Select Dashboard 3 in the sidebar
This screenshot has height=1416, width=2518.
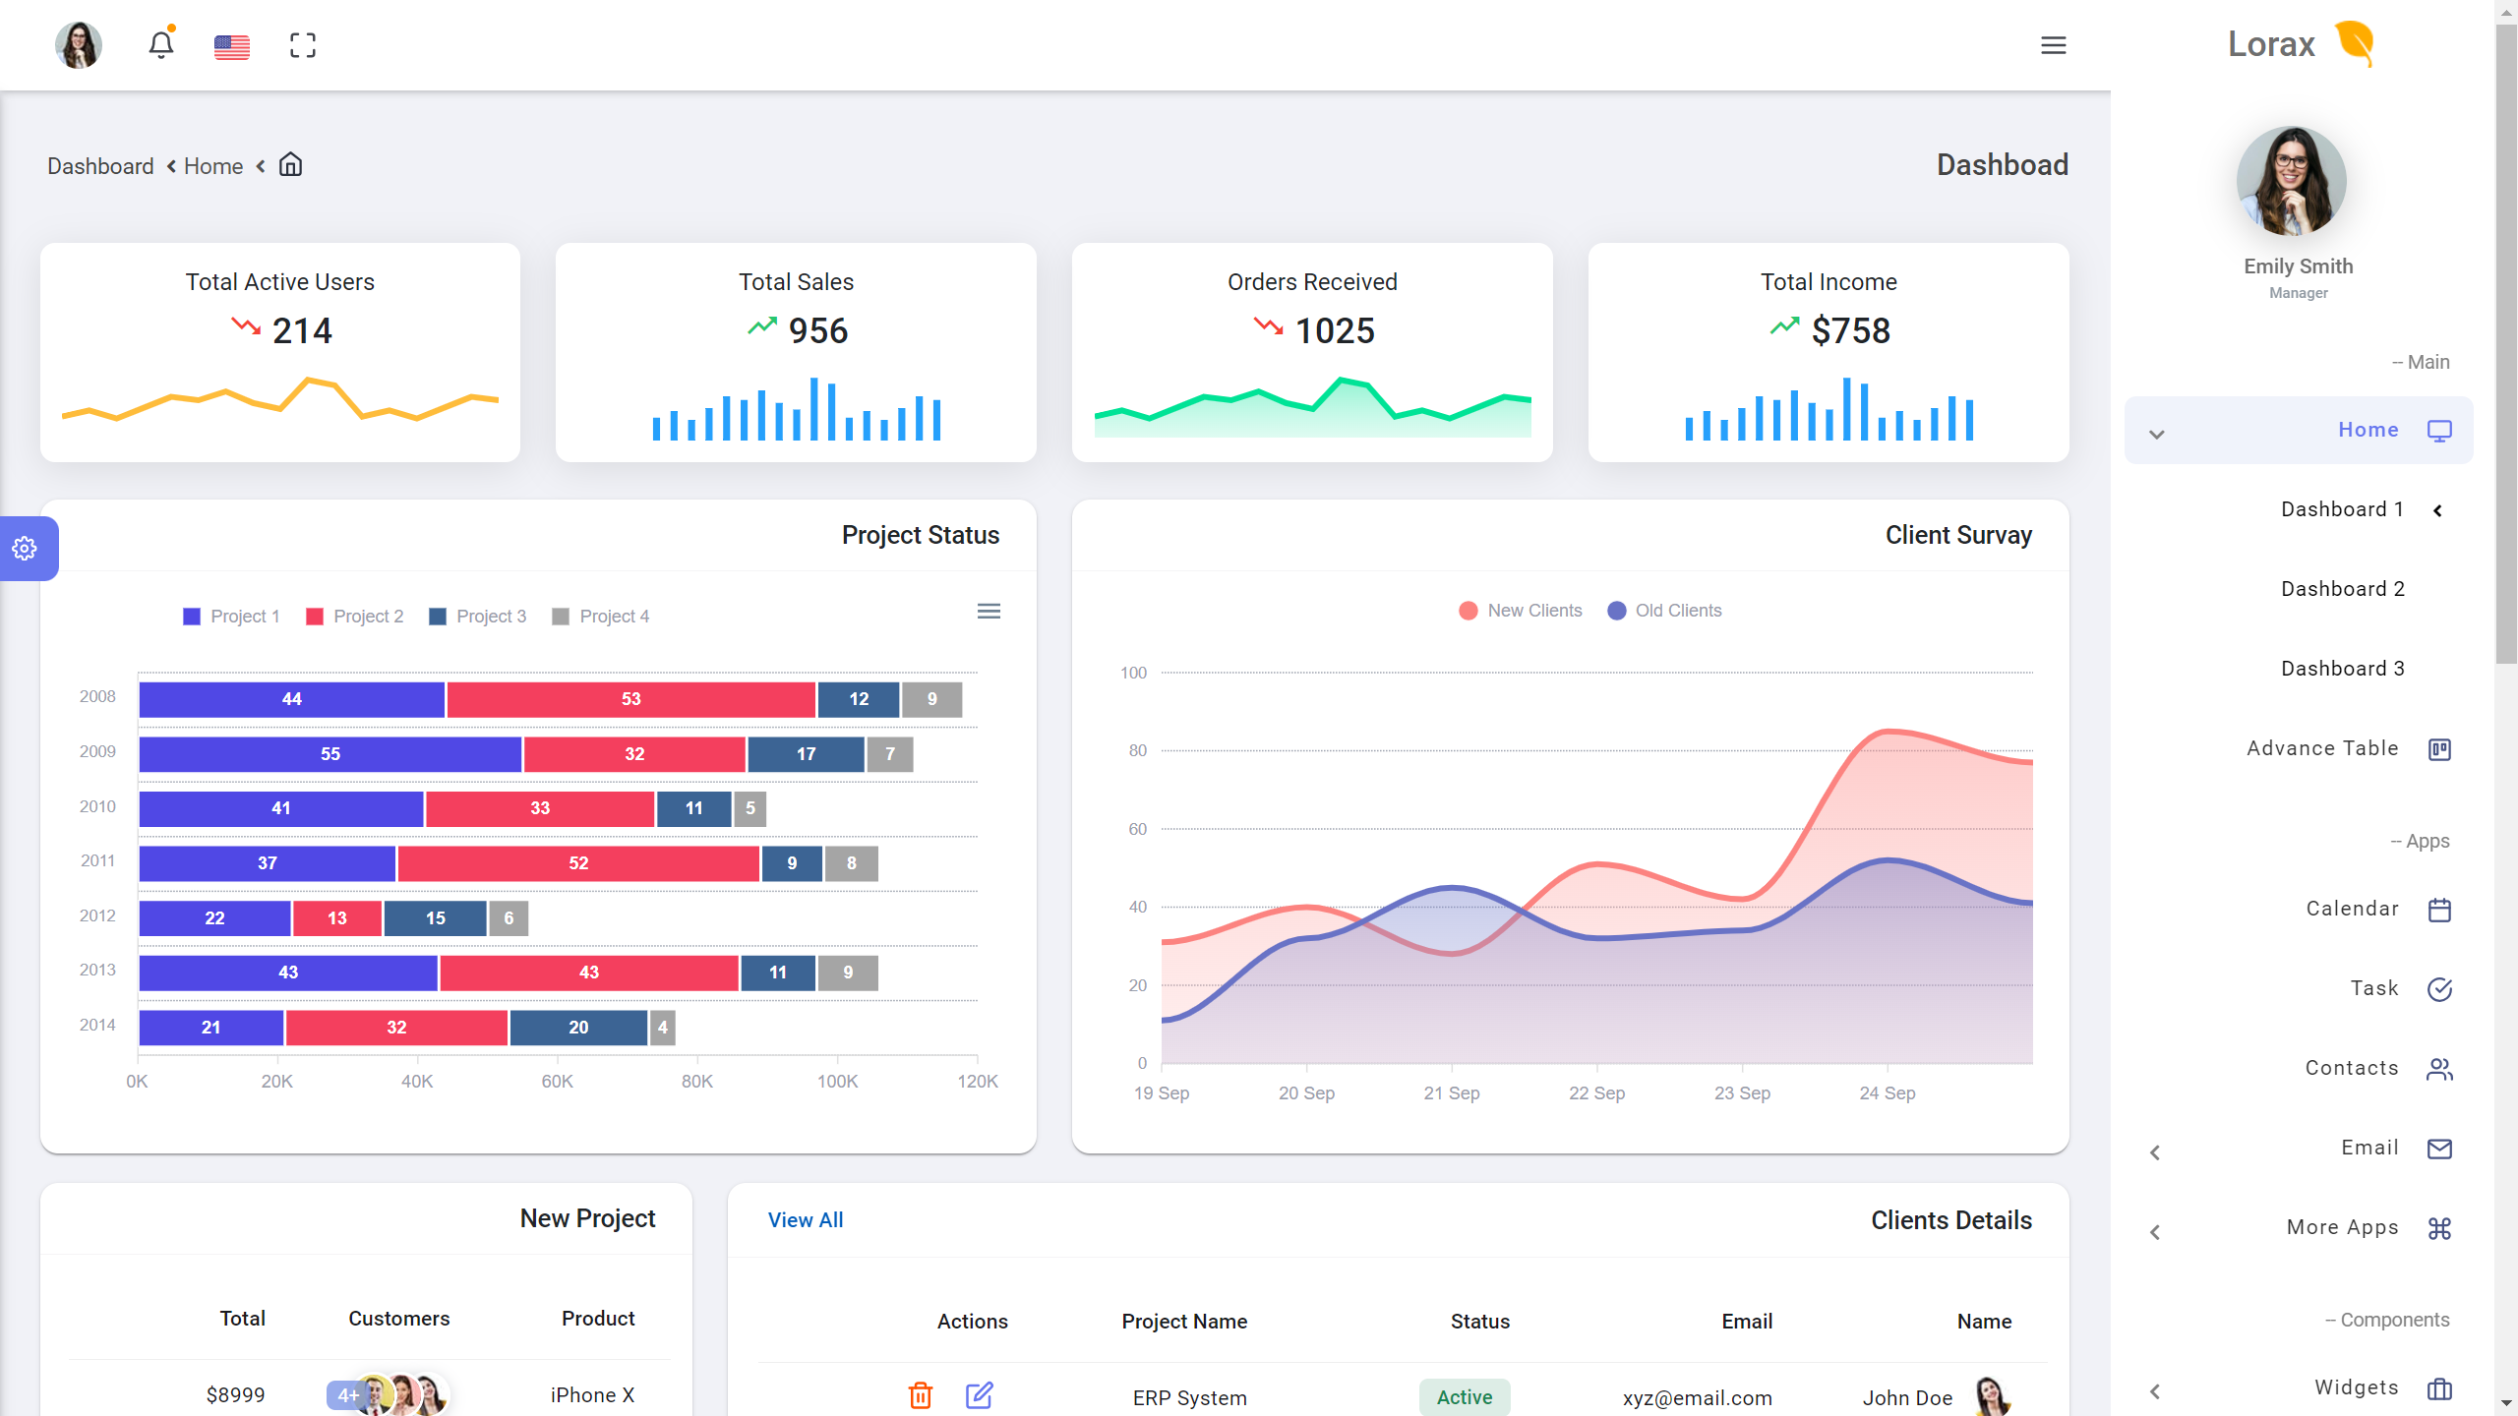[x=2343, y=668]
